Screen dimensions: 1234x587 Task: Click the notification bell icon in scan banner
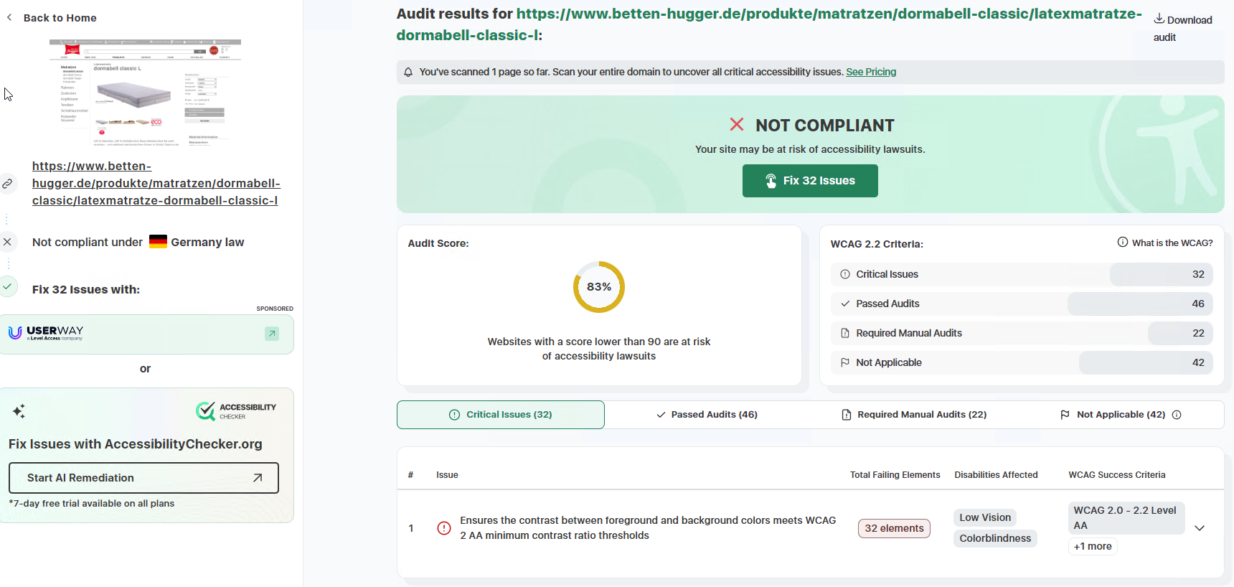click(408, 72)
